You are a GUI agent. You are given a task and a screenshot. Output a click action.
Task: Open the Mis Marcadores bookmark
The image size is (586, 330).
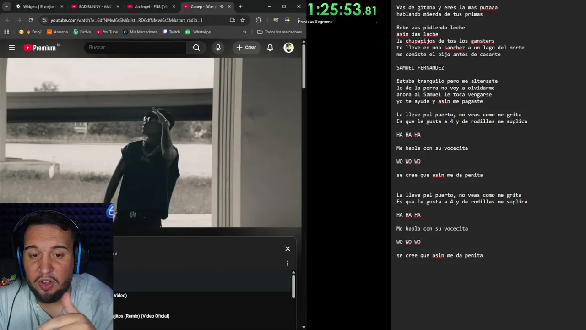(x=140, y=32)
